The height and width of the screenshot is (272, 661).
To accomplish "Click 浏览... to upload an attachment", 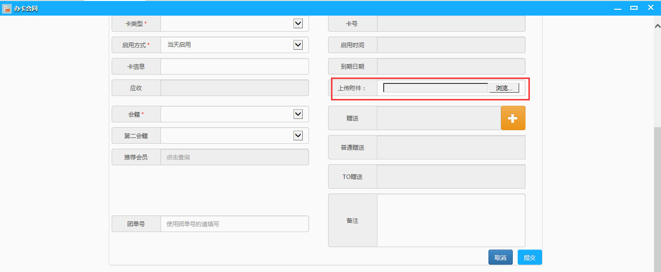I will pos(504,88).
